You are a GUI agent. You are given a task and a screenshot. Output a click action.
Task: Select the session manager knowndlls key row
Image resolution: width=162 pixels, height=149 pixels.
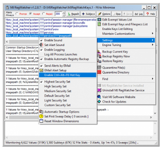[46, 23]
